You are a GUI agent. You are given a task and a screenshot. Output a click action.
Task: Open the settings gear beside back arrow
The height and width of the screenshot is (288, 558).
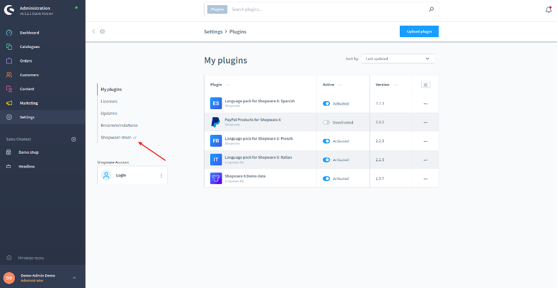[102, 31]
